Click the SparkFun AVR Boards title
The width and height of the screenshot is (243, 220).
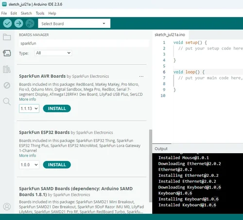pos(42,76)
